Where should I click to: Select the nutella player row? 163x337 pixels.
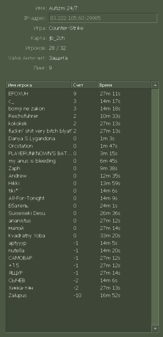click(x=79, y=251)
